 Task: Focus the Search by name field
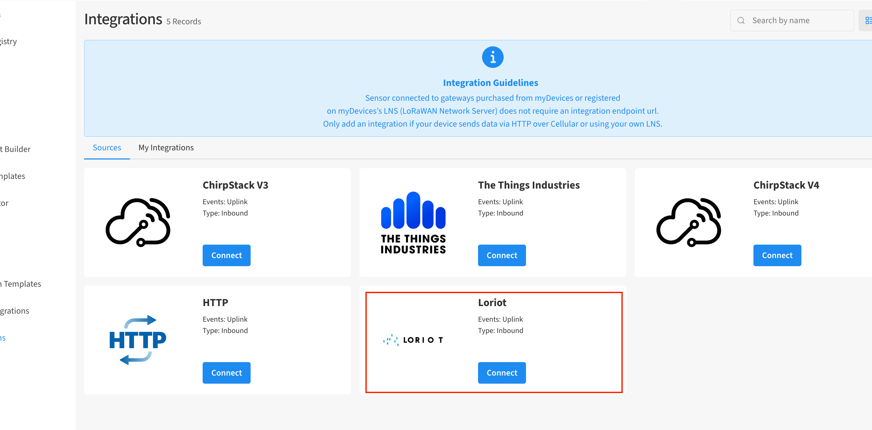point(792,21)
